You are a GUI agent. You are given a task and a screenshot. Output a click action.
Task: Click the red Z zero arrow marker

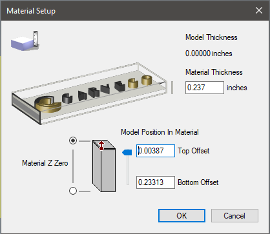pos(101,146)
